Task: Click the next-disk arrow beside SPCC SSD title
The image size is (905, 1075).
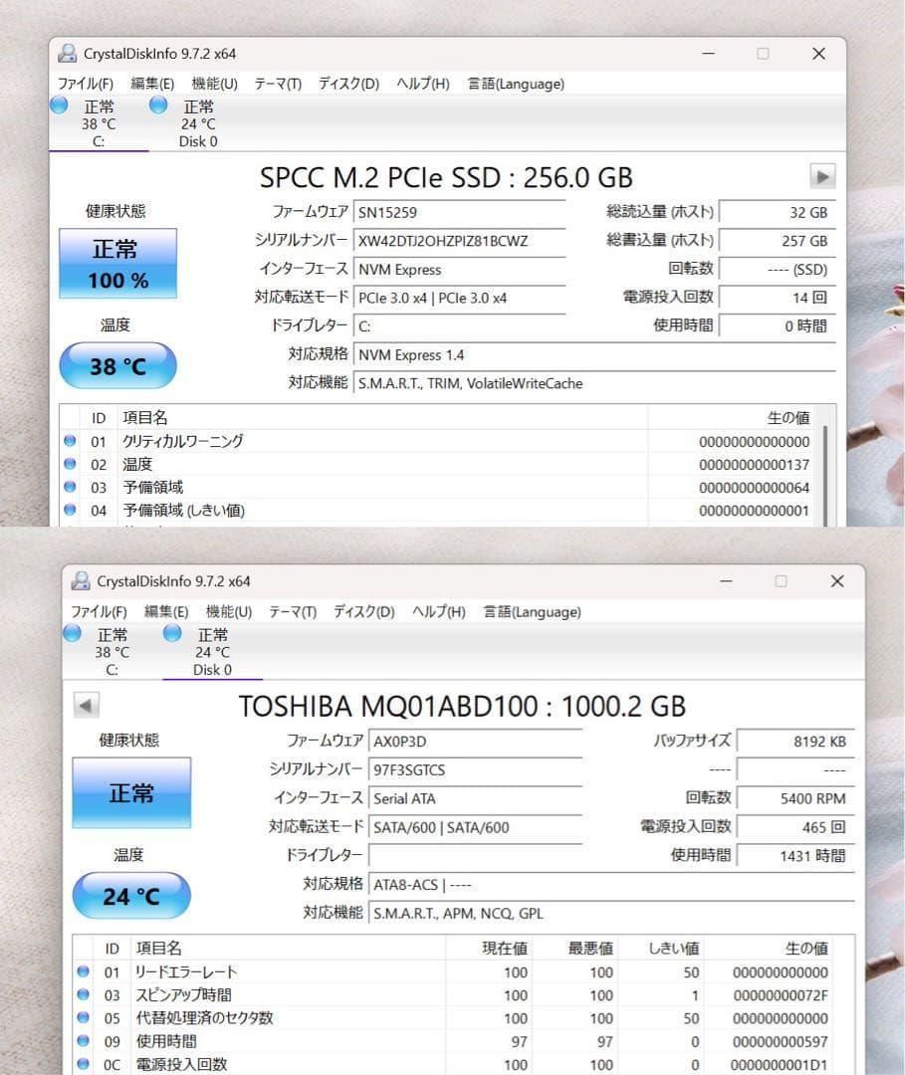Action: (823, 176)
